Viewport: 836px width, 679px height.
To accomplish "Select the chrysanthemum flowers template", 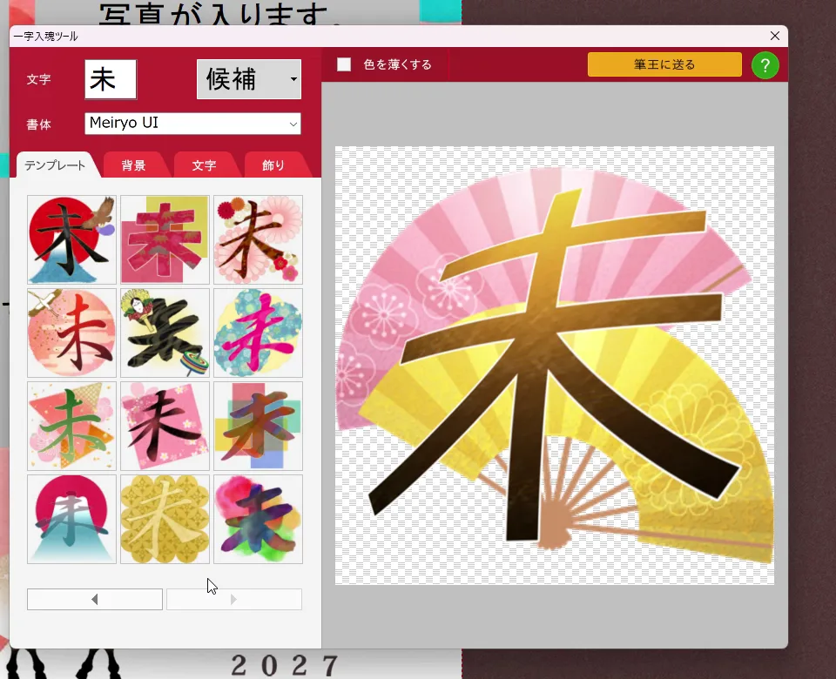I will point(258,239).
